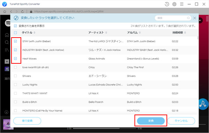Check MONTERO (Call Me By Your Name) checkbox

click(x=15, y=110)
